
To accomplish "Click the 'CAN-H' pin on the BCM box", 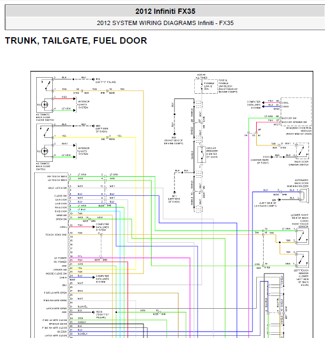I will [285, 106].
